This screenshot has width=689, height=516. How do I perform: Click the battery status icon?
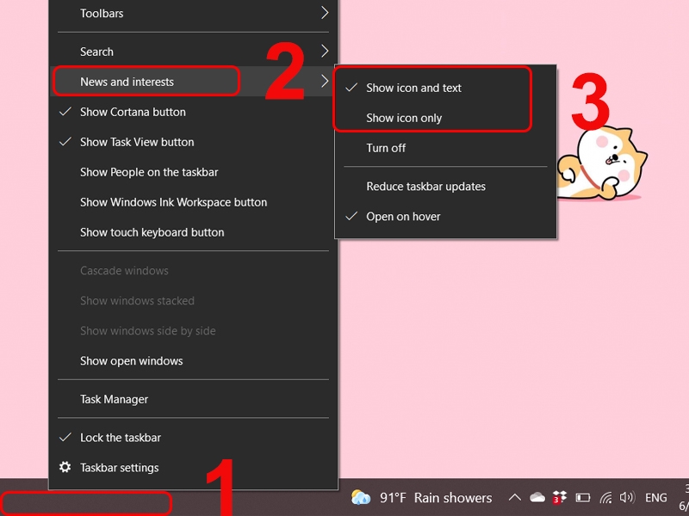pyautogui.click(x=583, y=498)
